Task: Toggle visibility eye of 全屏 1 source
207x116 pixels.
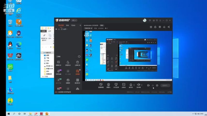Action: click(56, 29)
